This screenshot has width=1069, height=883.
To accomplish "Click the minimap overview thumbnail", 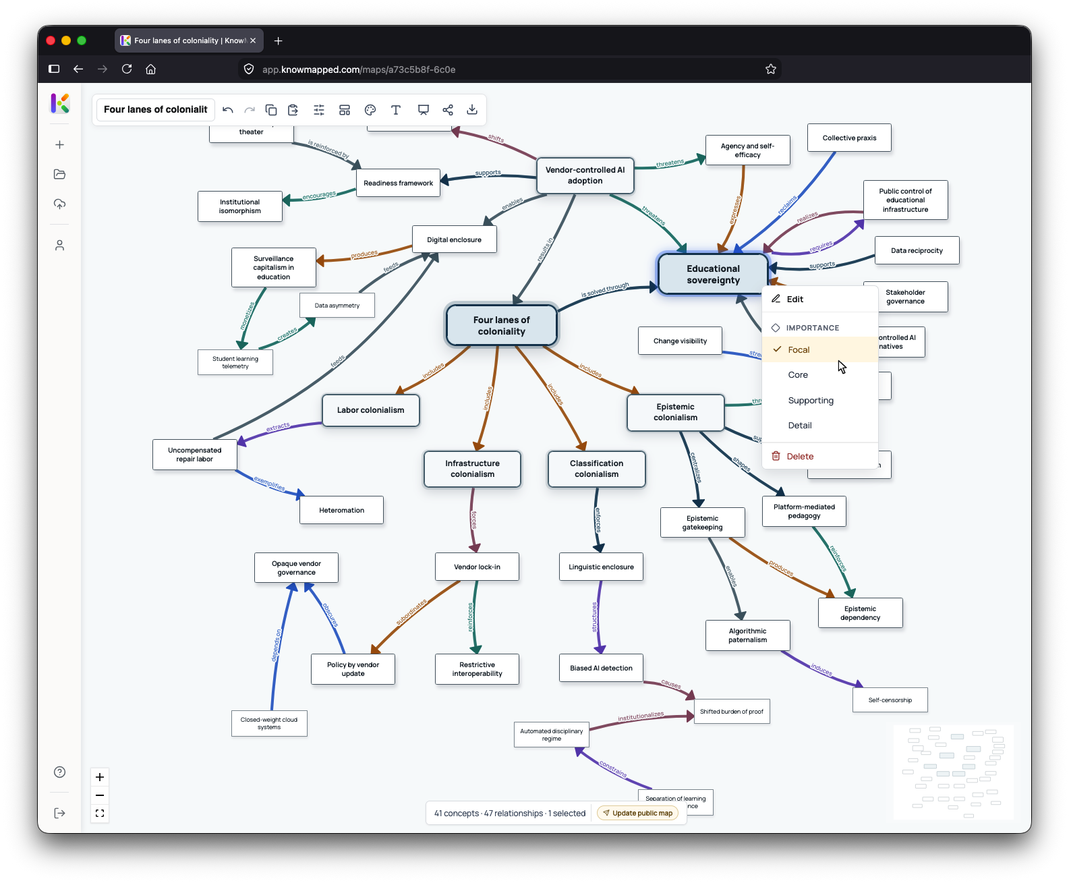I will click(x=953, y=772).
